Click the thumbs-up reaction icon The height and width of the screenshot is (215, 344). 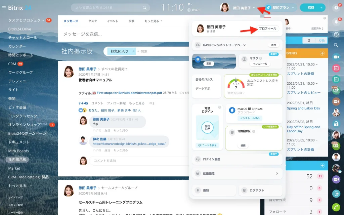pos(81,110)
